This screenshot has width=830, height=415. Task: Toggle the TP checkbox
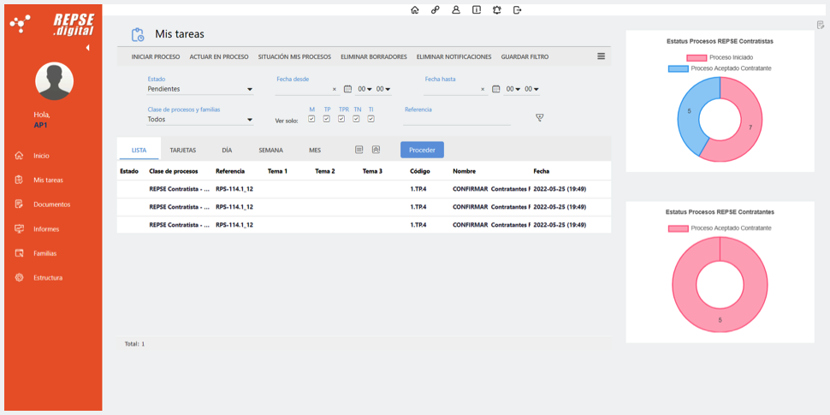click(x=327, y=119)
